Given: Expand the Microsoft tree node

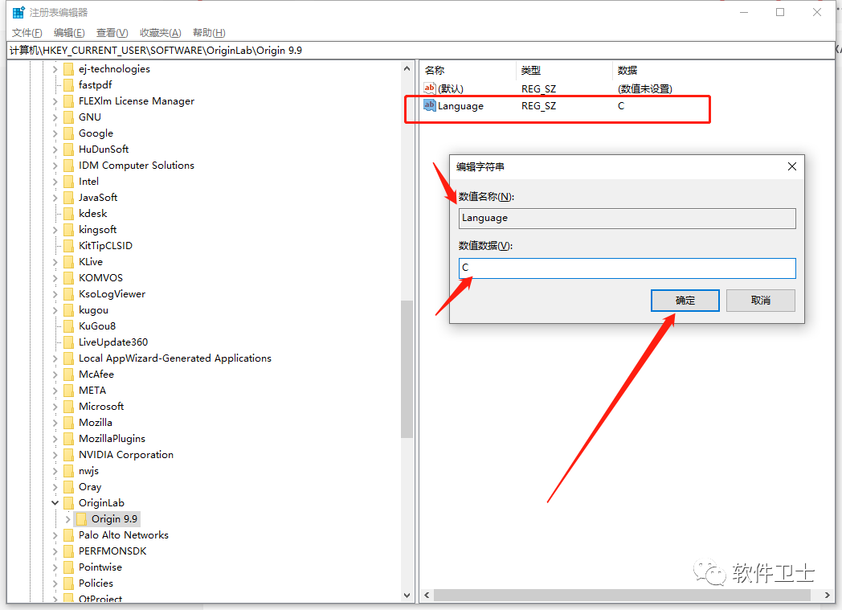Looking at the screenshot, I should click(x=55, y=407).
